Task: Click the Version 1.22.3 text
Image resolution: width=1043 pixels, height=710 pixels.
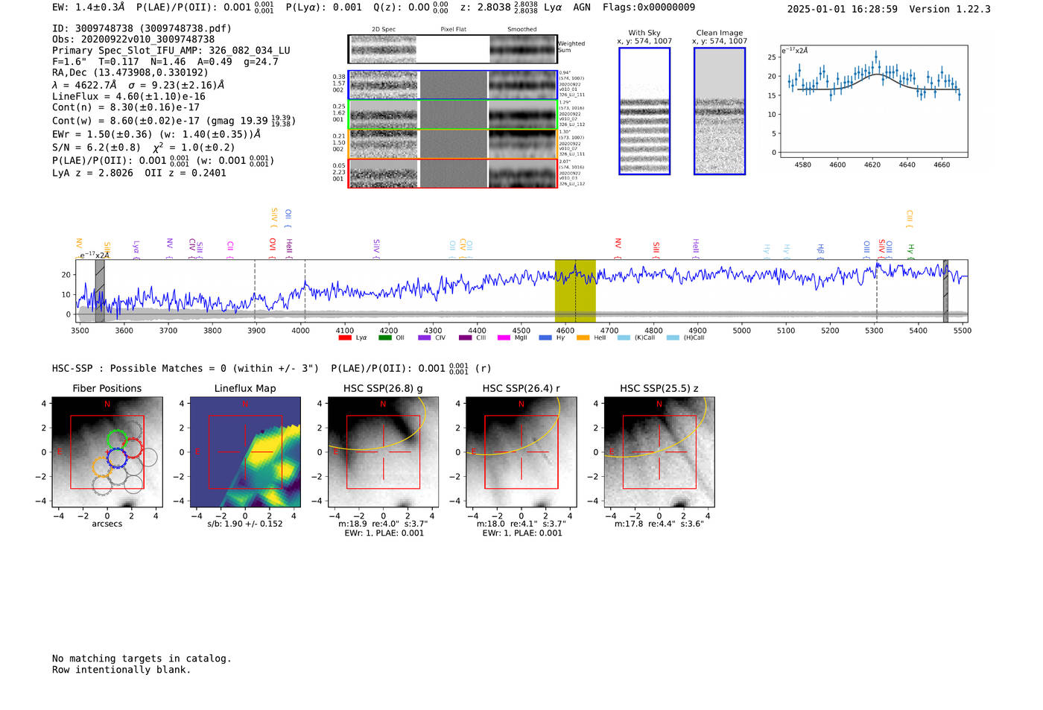Action: [x=950, y=9]
